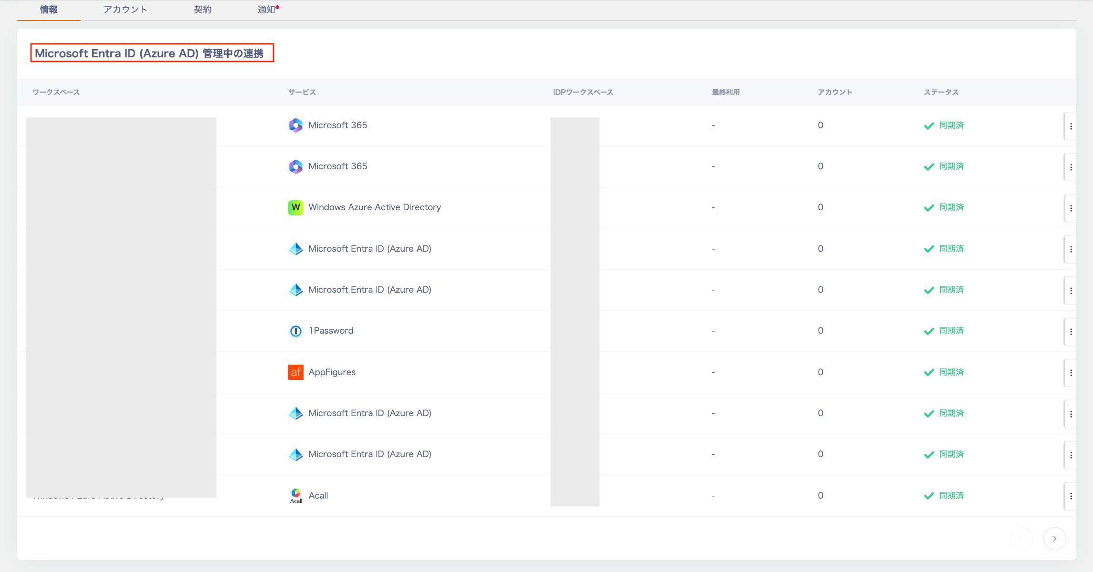The image size is (1093, 572).
Task: Click the second Microsoft 365 service icon
Action: pos(296,166)
